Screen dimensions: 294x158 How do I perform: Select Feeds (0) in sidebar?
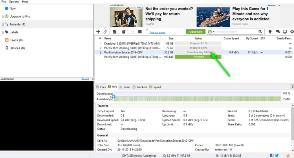click(x=16, y=40)
